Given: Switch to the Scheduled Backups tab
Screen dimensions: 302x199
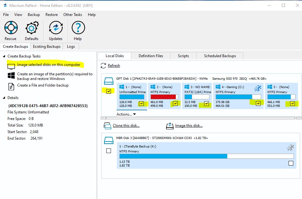Looking at the screenshot, I should click(220, 56).
